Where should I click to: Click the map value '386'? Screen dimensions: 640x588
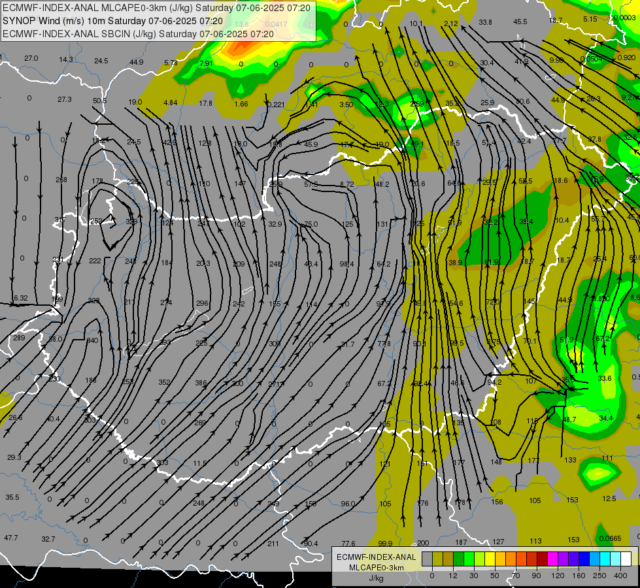click(201, 383)
